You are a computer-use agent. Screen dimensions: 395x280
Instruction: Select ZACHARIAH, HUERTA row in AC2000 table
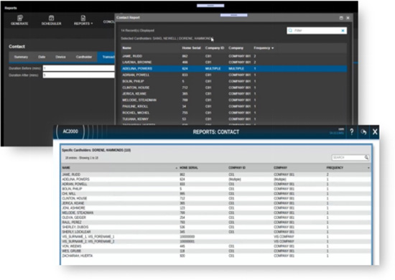click(216, 256)
